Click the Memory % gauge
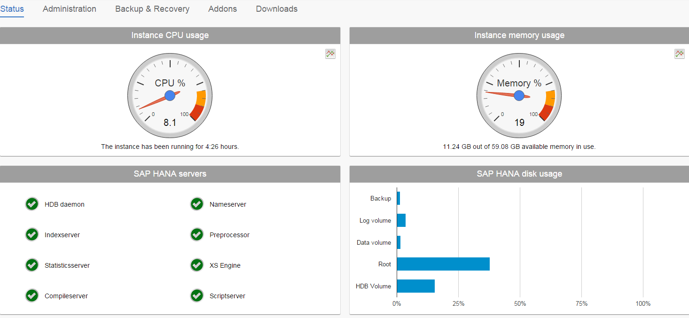 pos(519,95)
